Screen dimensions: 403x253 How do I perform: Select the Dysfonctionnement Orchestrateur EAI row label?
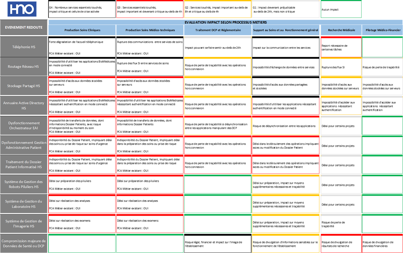click(24, 125)
